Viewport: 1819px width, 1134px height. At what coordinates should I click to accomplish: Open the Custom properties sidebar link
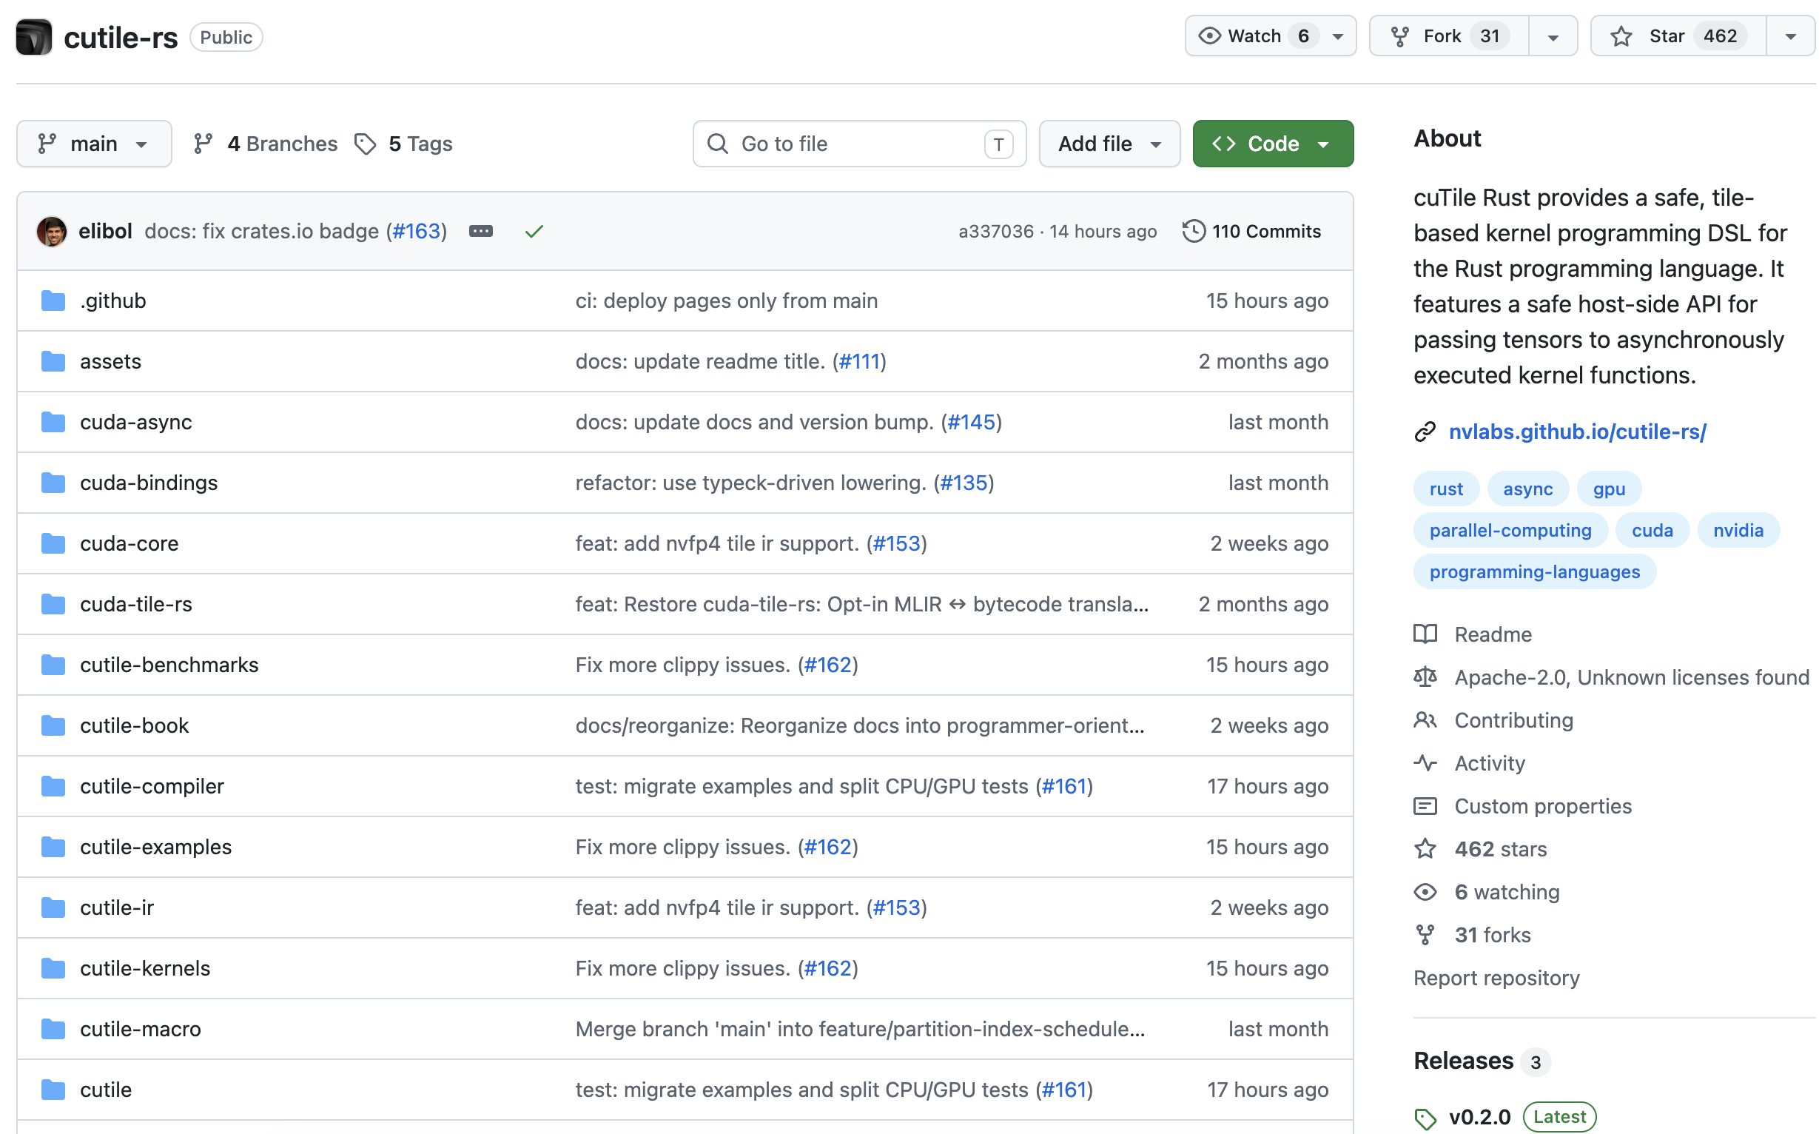[1543, 806]
